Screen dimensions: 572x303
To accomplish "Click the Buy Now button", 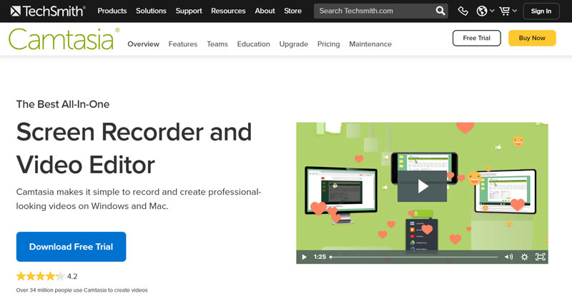I will point(532,38).
